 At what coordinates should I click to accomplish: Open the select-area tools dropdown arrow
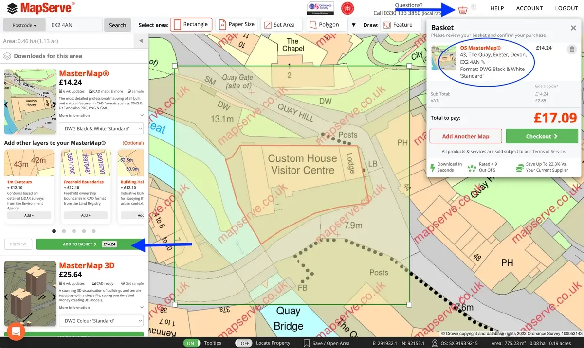(x=353, y=25)
